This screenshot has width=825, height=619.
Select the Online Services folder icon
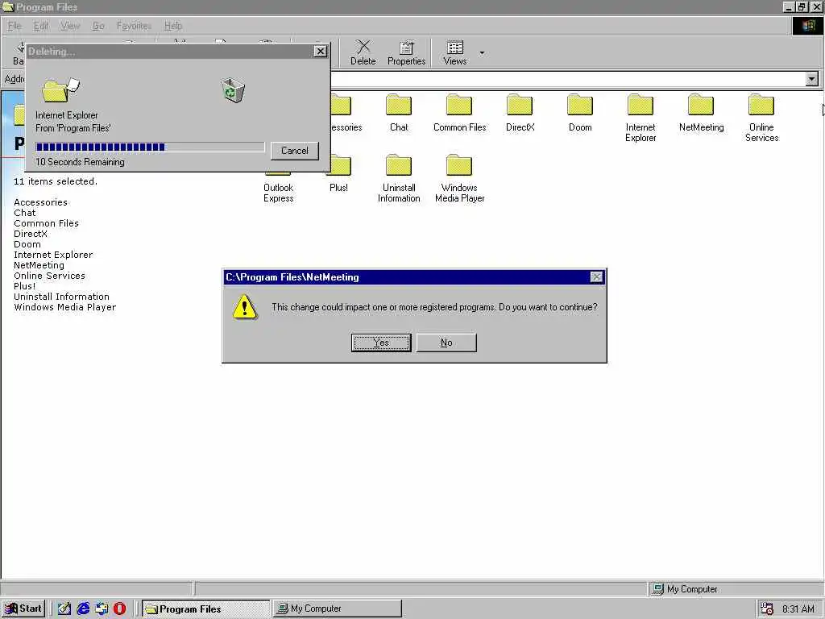point(761,105)
